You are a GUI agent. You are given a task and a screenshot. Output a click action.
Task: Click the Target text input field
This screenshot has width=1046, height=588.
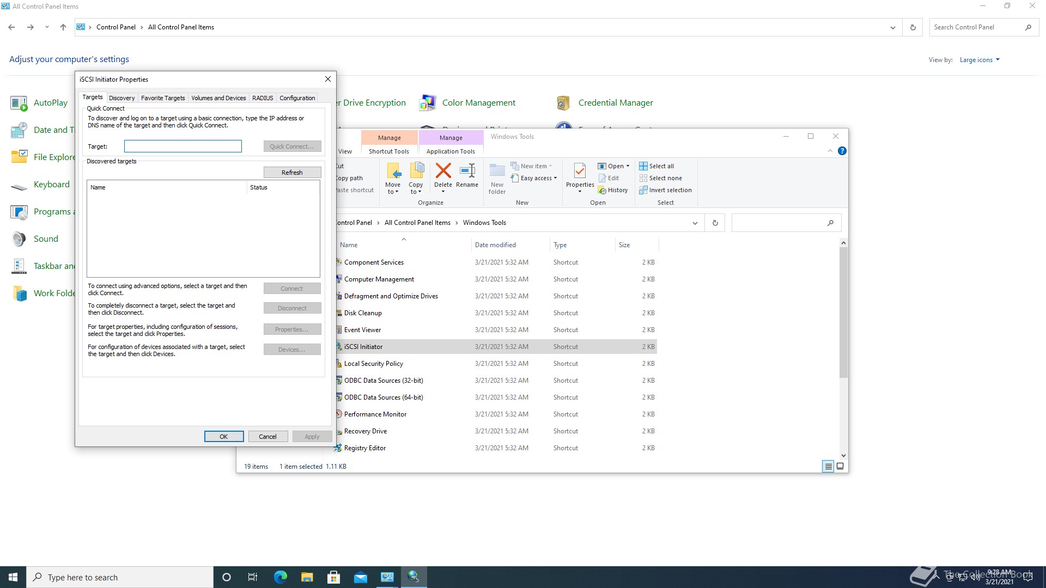coord(183,146)
